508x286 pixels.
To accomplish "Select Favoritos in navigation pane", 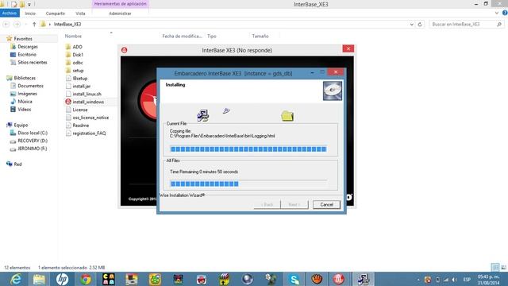I will (23, 39).
